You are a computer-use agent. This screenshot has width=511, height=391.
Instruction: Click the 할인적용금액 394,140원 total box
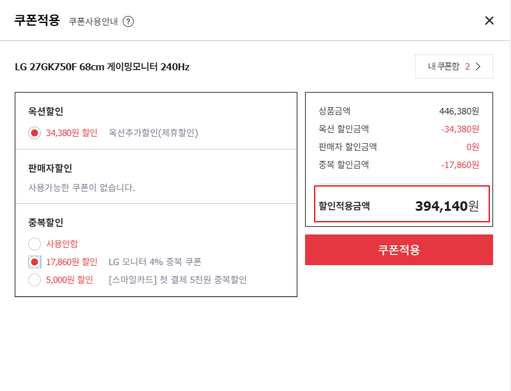point(402,204)
